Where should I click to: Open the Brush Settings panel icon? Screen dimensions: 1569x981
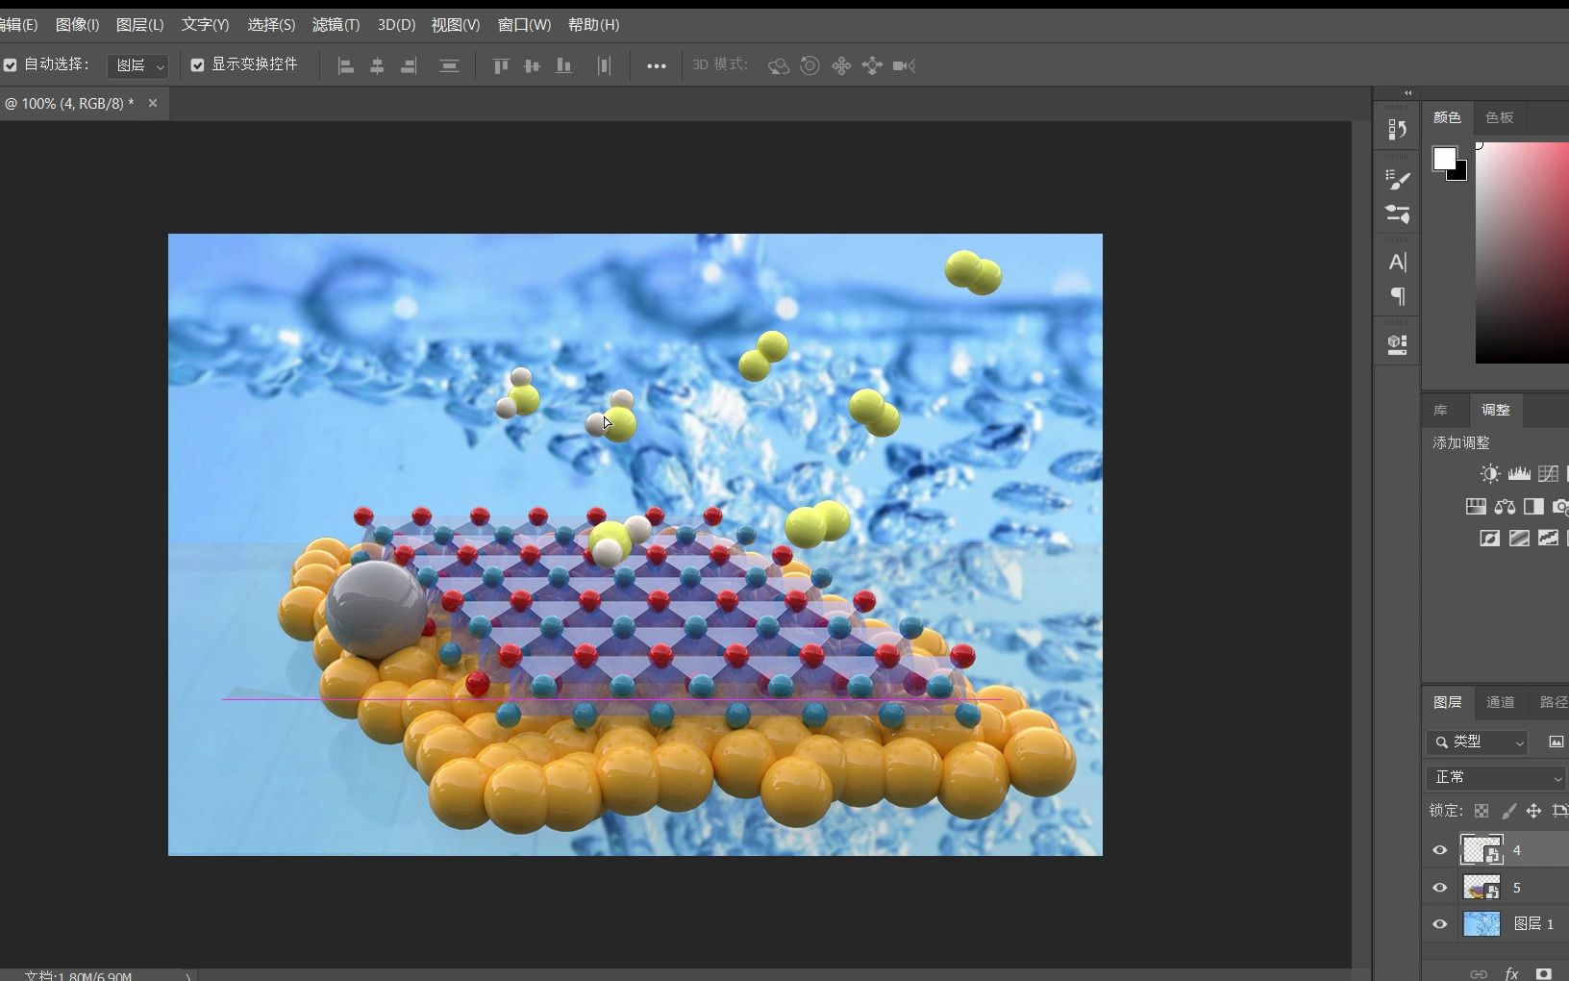[1398, 179]
